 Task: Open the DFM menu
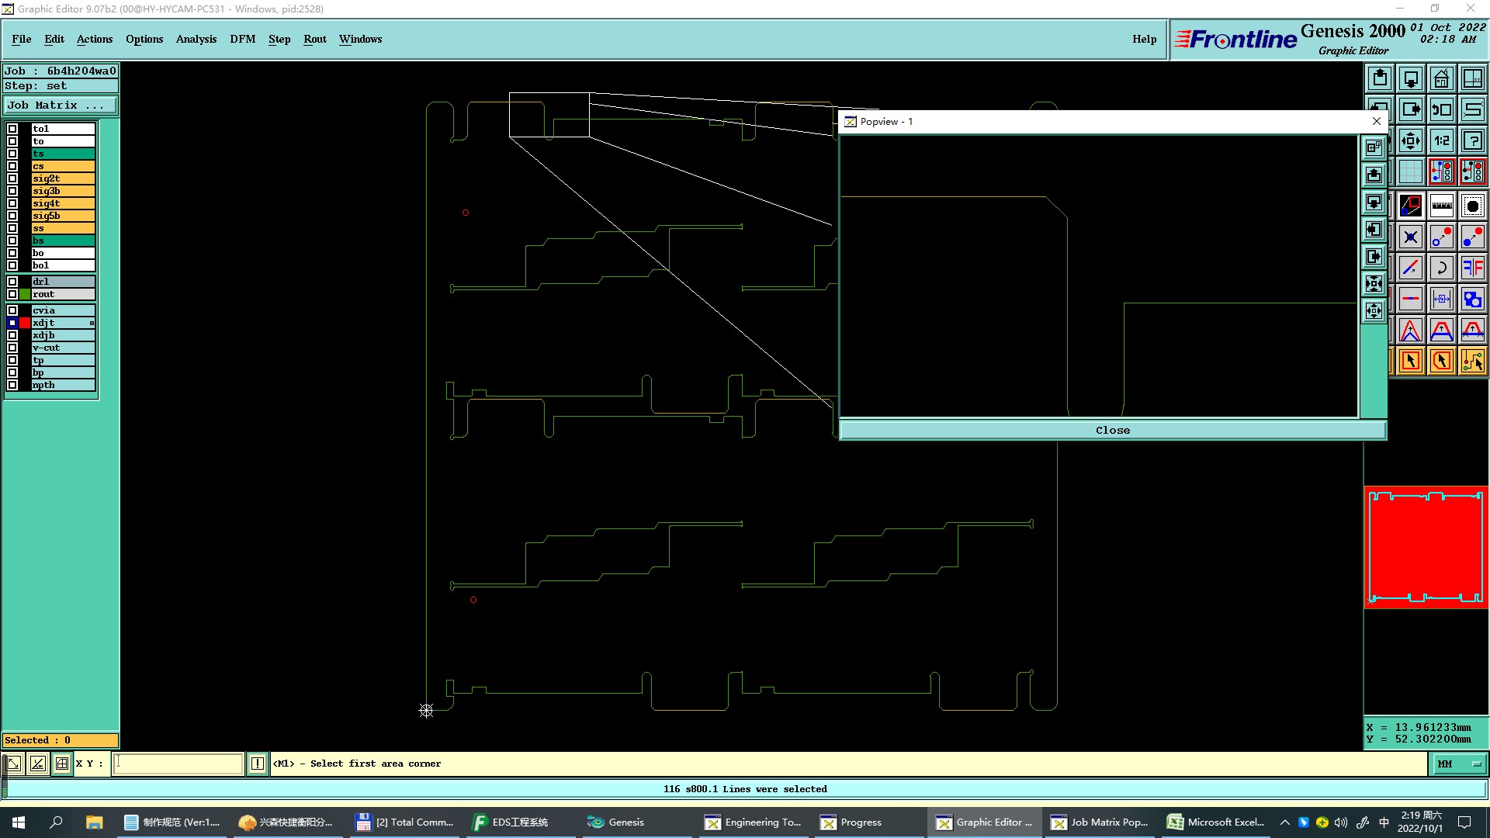[x=242, y=39]
